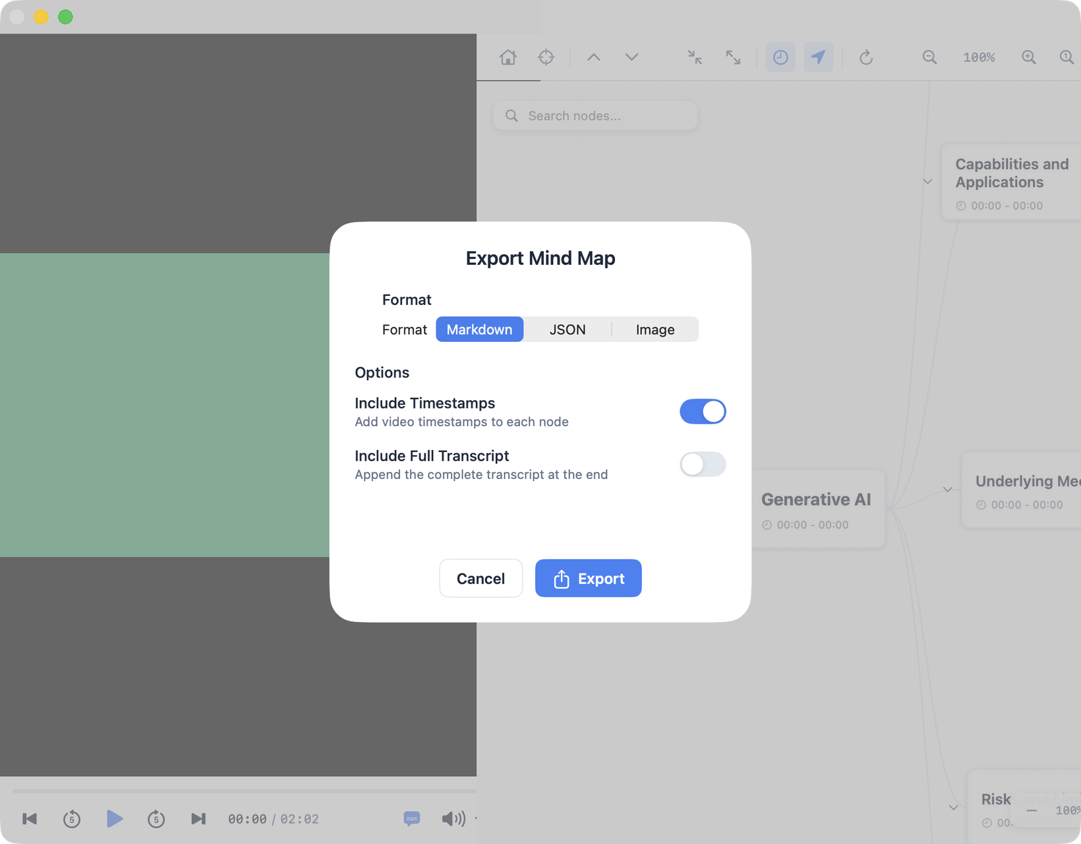Click the zoom out magnifier icon

tap(929, 57)
